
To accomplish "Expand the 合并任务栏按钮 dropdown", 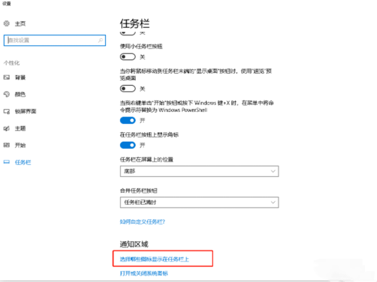I will tap(199, 202).
